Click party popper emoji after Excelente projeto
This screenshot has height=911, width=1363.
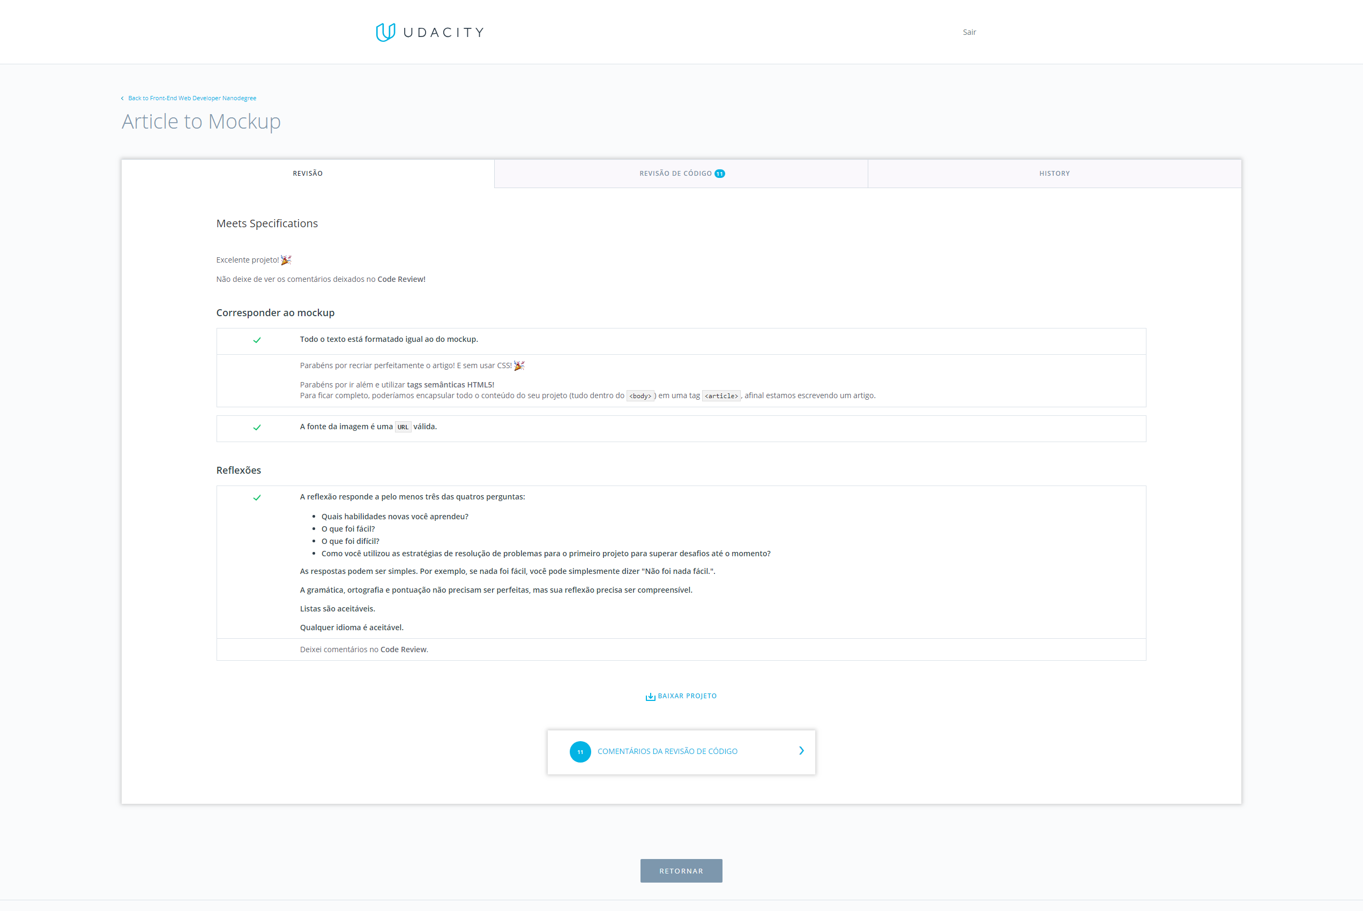tap(286, 260)
